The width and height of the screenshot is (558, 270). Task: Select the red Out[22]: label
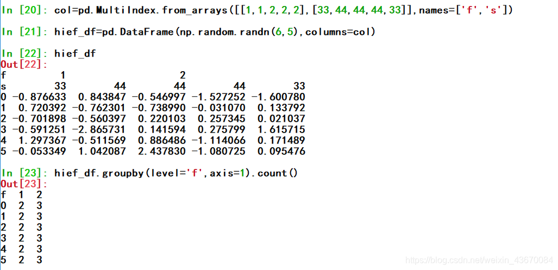(x=24, y=65)
